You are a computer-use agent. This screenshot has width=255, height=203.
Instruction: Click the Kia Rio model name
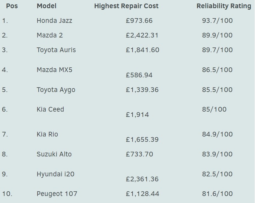47,134
